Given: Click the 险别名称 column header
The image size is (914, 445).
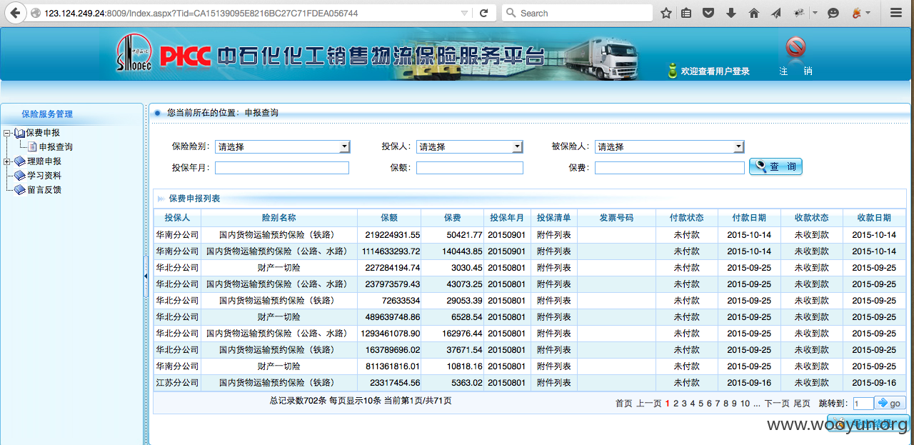Looking at the screenshot, I should pyautogui.click(x=279, y=218).
